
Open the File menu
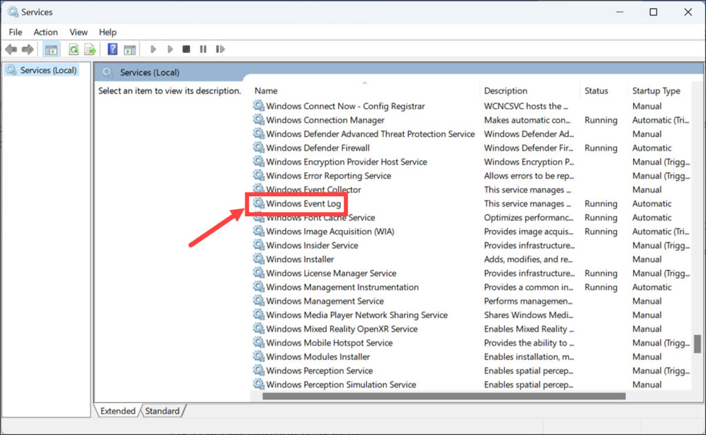click(15, 32)
